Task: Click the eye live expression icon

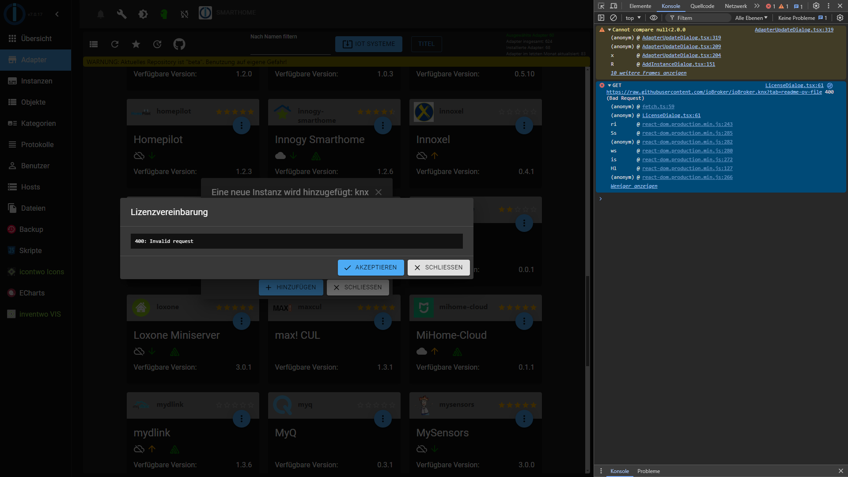Action: 654,18
